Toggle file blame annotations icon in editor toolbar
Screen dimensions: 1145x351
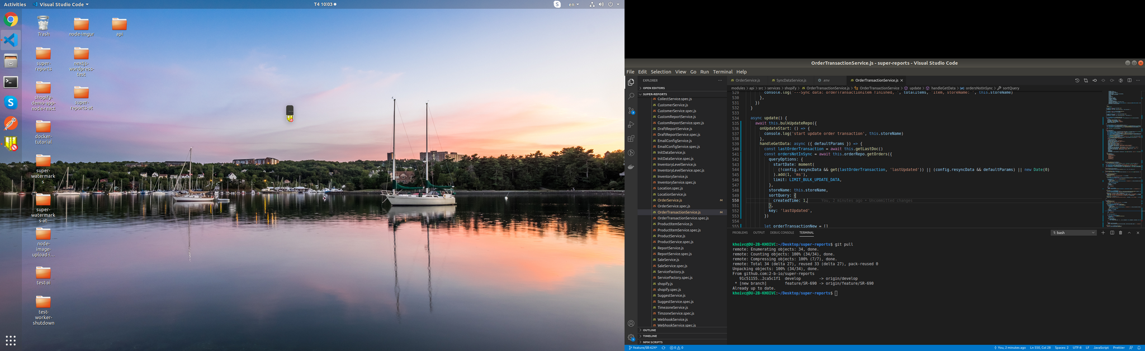coord(1120,80)
